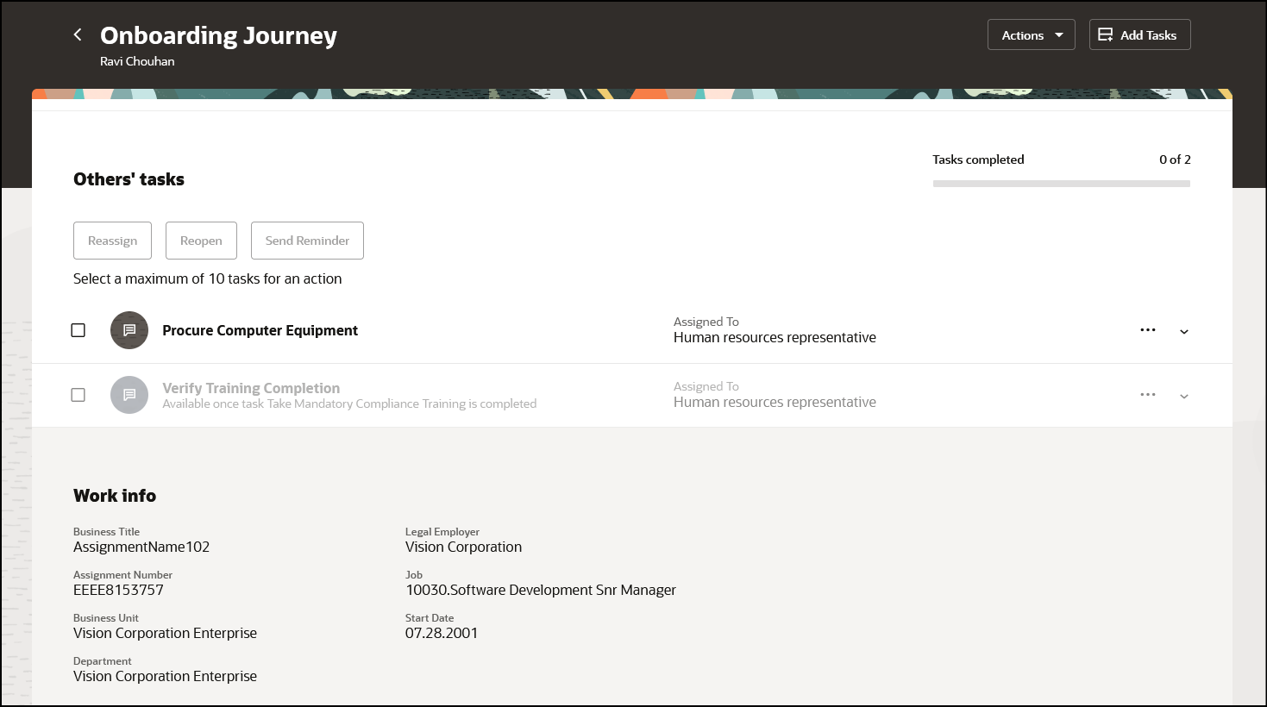Image resolution: width=1267 pixels, height=707 pixels.
Task: Expand the Verify Training Completion task row
Action: click(x=1184, y=396)
